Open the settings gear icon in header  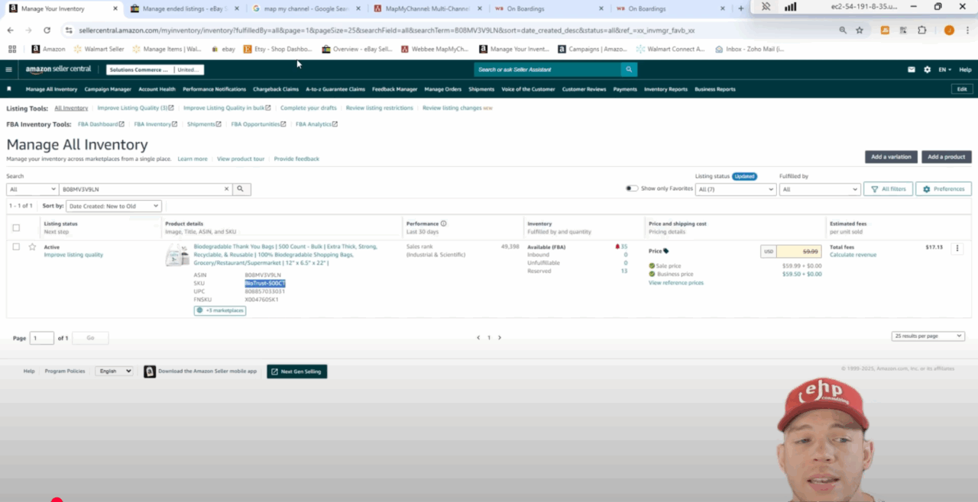[x=927, y=69]
